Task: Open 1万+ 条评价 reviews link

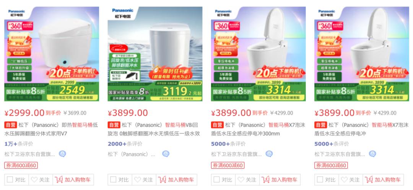Action: coord(19,144)
